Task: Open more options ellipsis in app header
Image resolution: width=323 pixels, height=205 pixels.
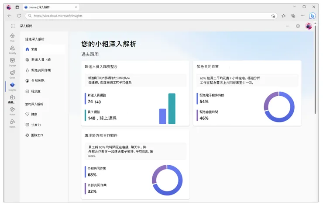Action: [287, 26]
